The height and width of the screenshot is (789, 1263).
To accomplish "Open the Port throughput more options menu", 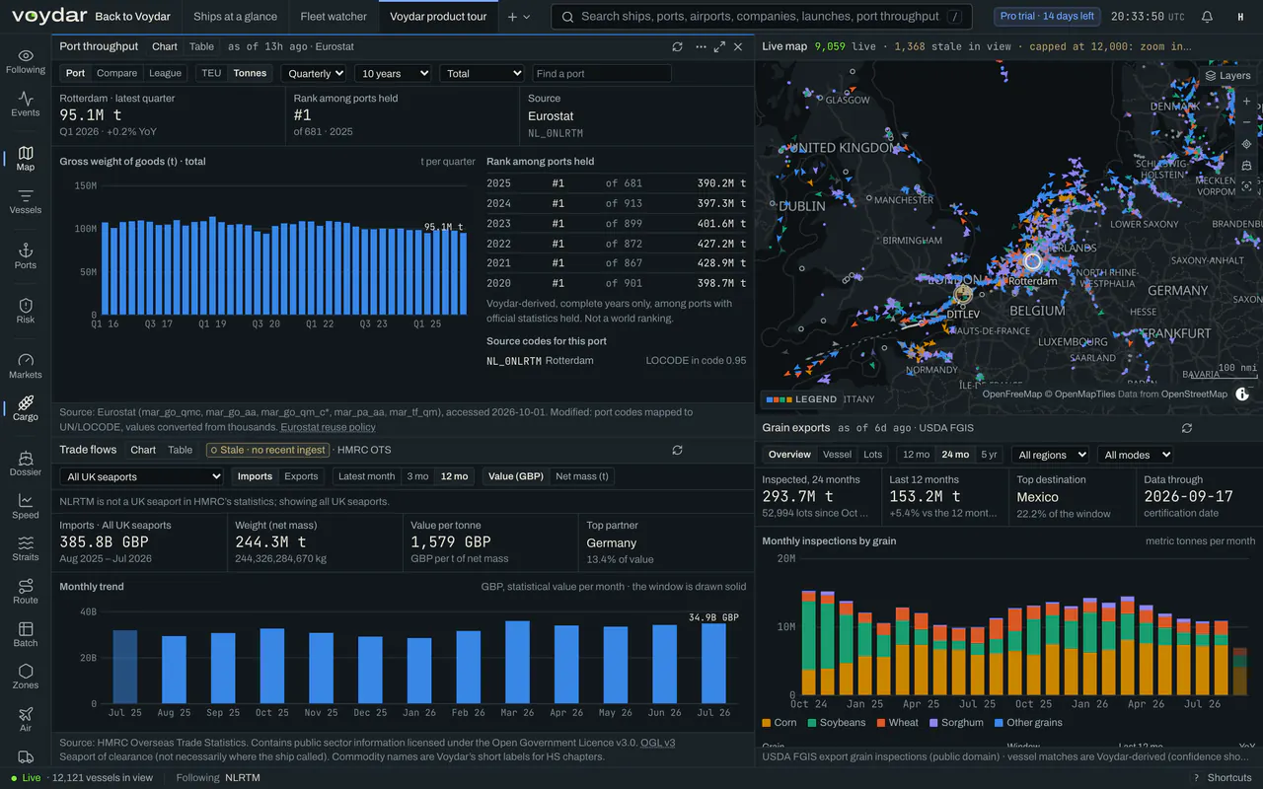I will point(701,46).
